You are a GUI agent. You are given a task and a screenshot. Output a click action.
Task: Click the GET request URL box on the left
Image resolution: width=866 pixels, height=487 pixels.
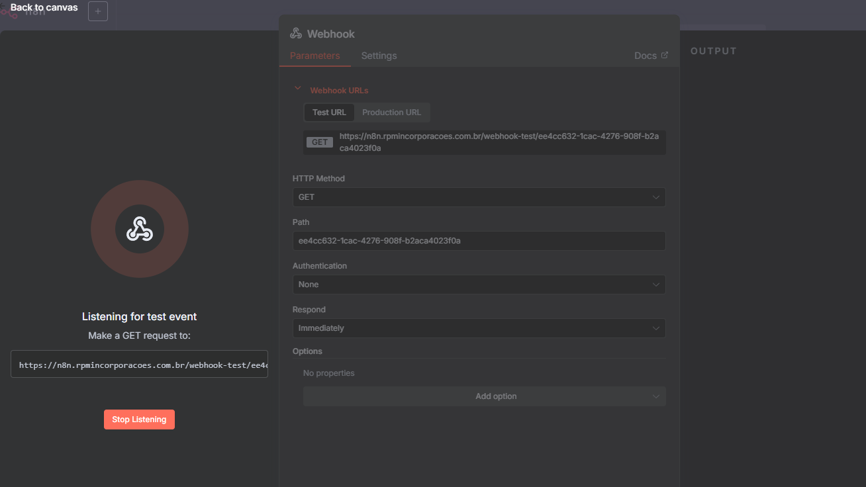coord(139,364)
